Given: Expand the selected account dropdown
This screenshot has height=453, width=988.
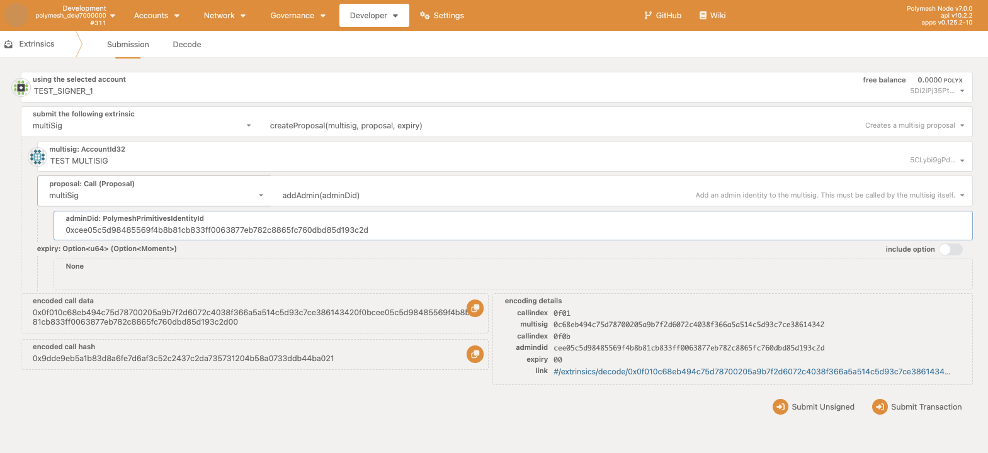Looking at the screenshot, I should [962, 91].
